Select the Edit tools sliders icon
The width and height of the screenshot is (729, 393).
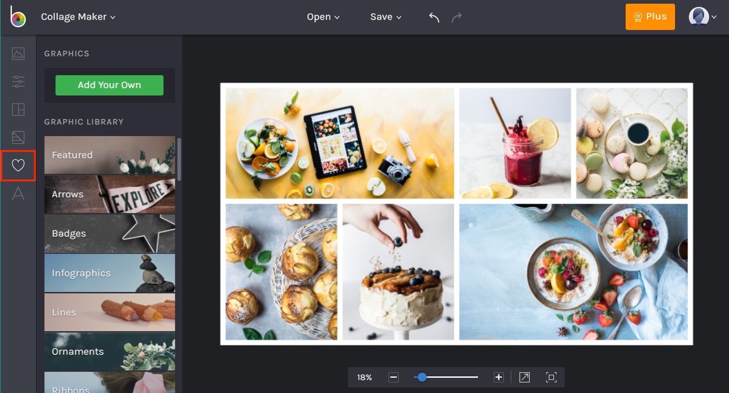18,81
